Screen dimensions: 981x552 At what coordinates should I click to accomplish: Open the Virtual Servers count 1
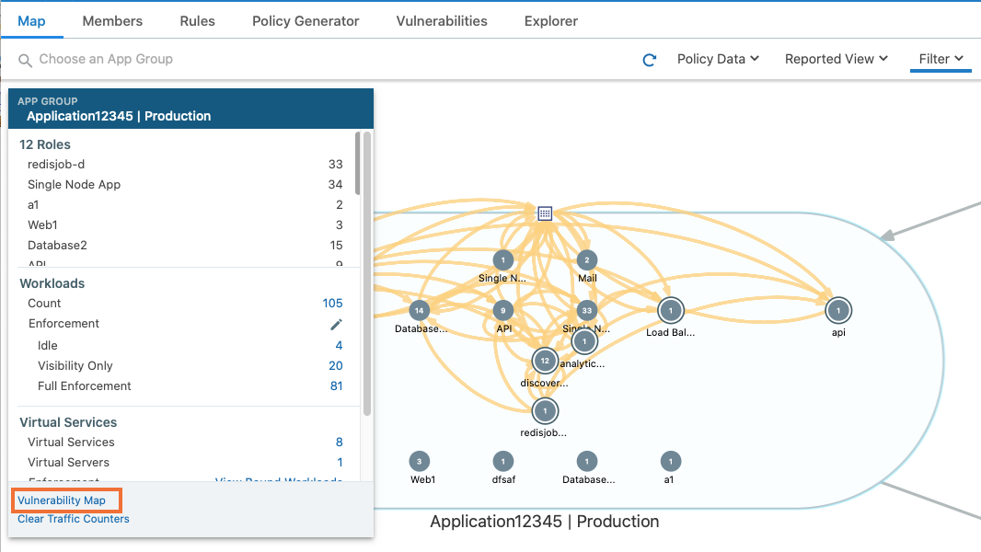coord(340,462)
